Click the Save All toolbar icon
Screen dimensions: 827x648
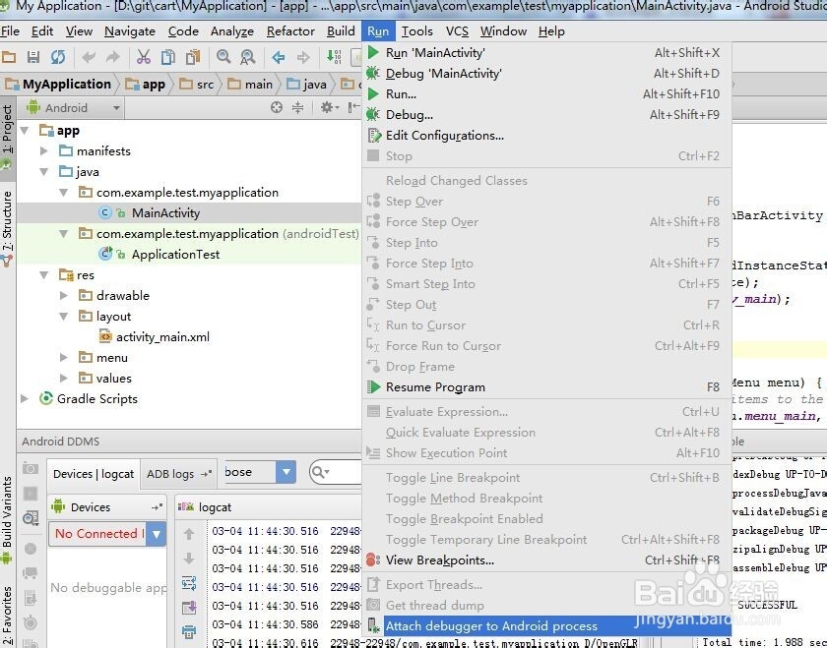click(x=33, y=57)
